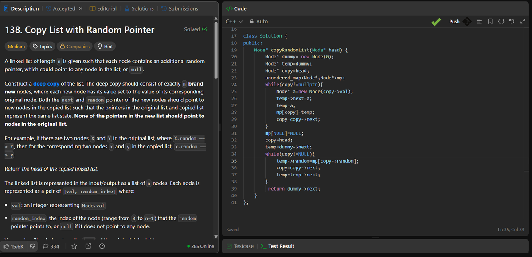Click the bookmark icon in editor toolbar
Viewport: 532px width, 257px height.
point(490,21)
